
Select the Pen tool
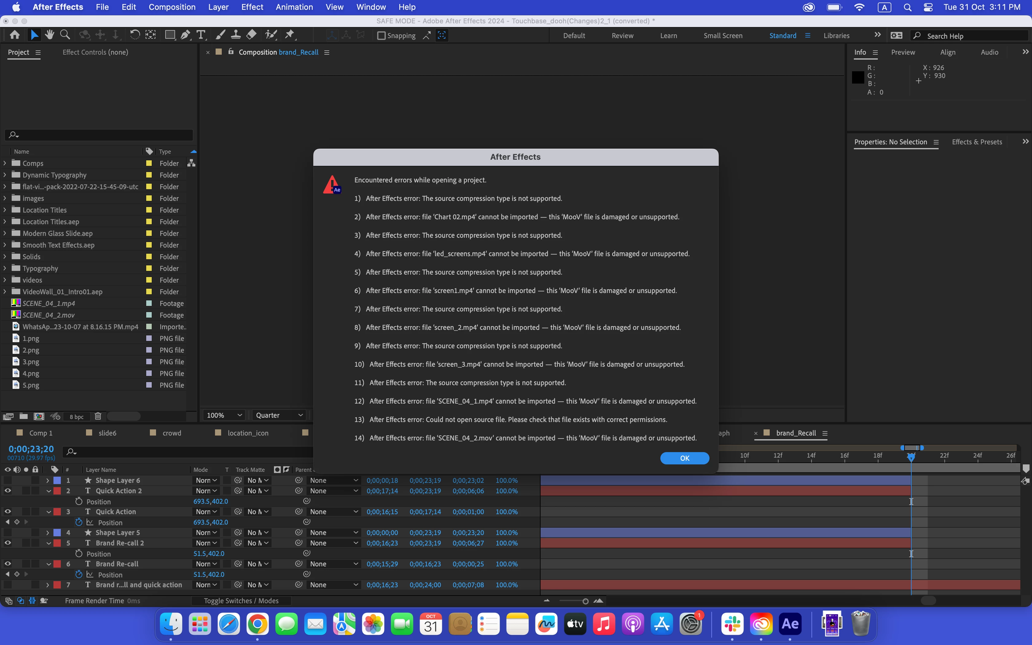click(185, 35)
